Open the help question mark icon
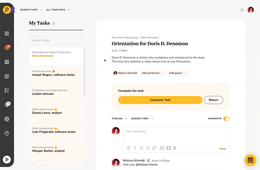 point(7,133)
